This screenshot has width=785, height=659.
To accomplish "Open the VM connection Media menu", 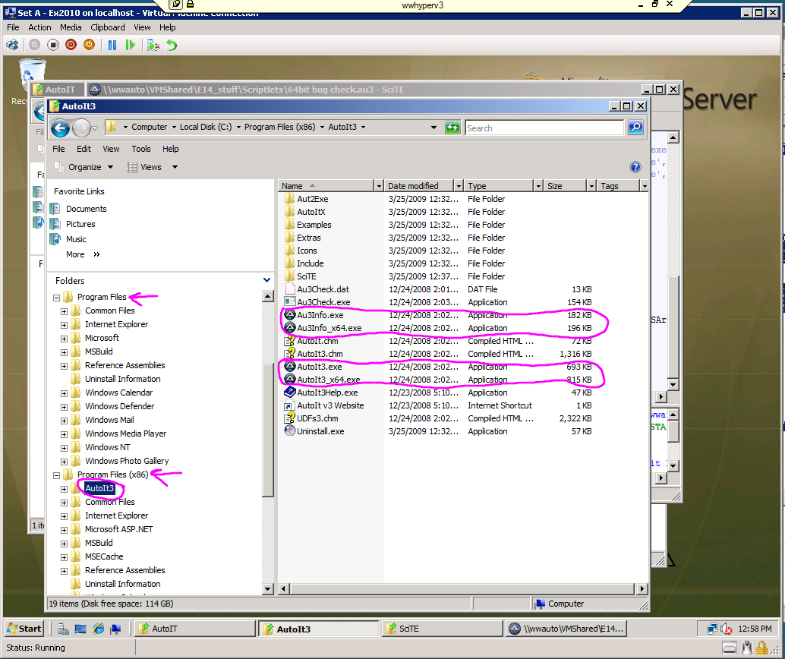I will click(x=71, y=27).
